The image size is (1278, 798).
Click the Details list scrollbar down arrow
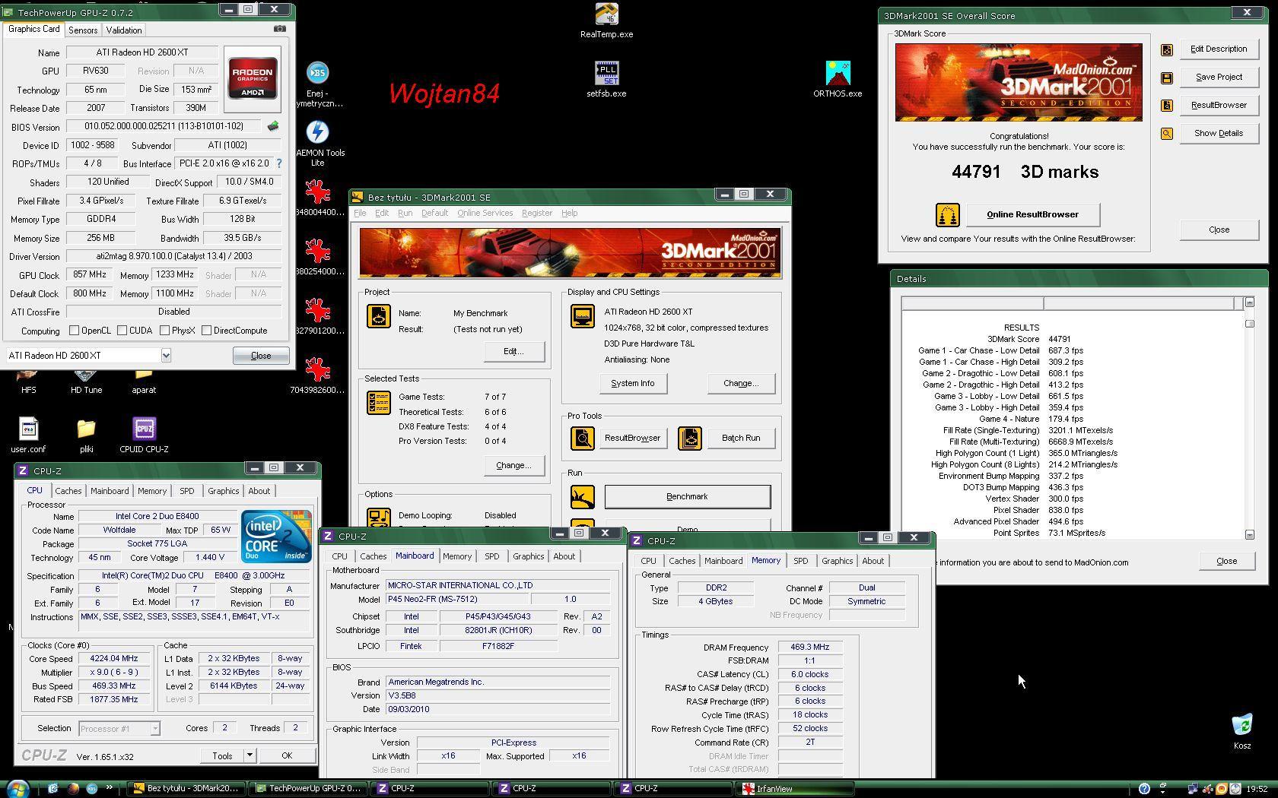click(x=1249, y=535)
